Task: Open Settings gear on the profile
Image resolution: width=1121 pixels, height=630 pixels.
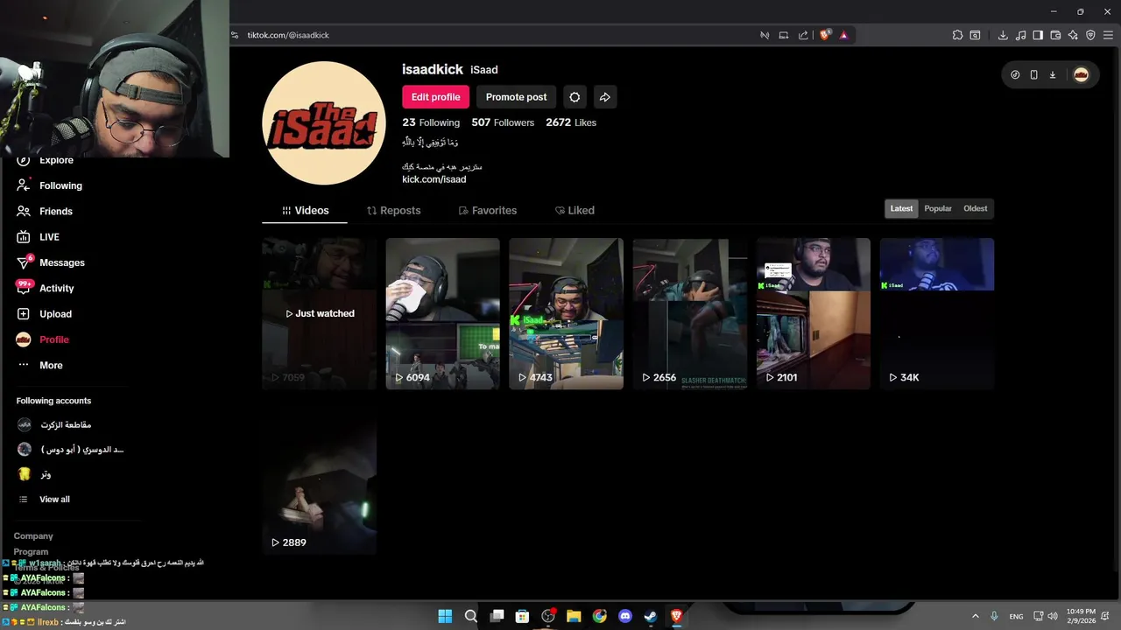Action: point(575,97)
